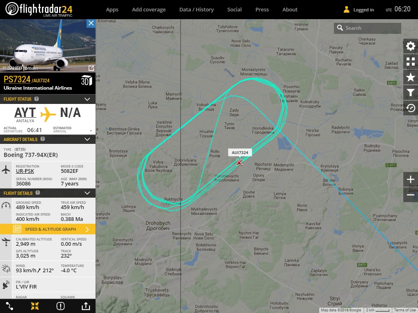Open Speed & Altitude Graph
The height and width of the screenshot is (313, 418).
point(48,229)
